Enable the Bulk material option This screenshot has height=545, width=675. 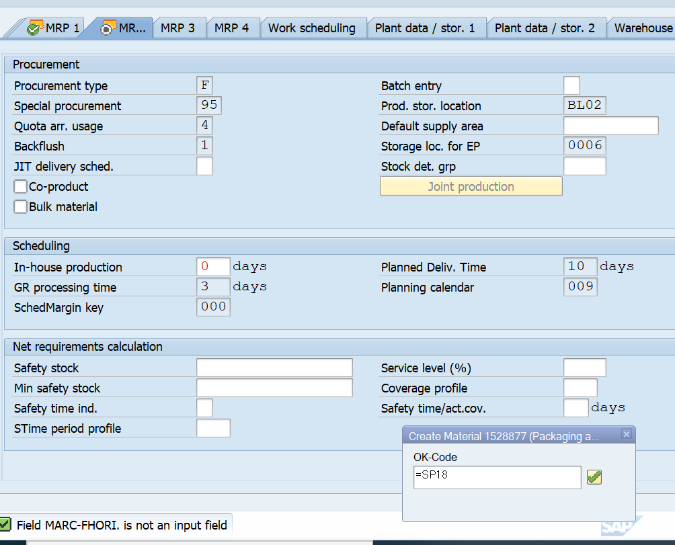pyautogui.click(x=20, y=207)
